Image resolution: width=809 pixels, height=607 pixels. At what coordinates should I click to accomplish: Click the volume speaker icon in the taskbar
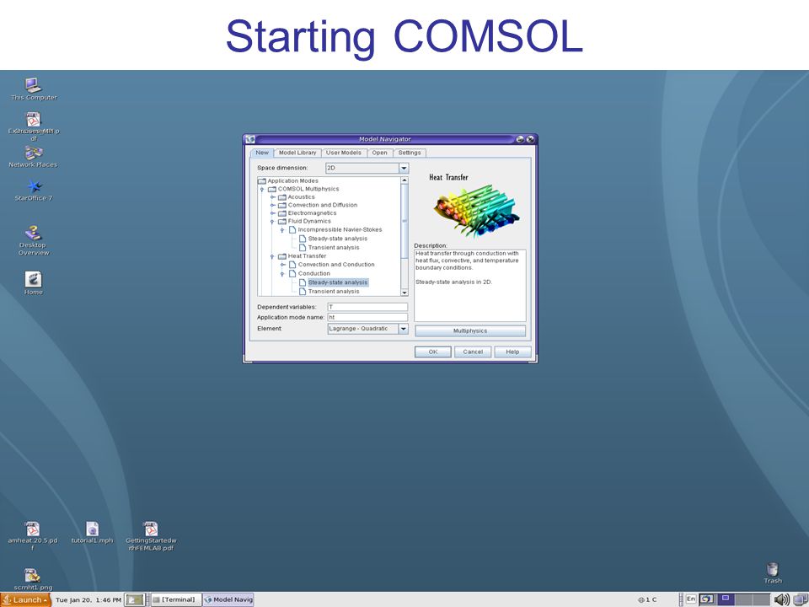(781, 599)
